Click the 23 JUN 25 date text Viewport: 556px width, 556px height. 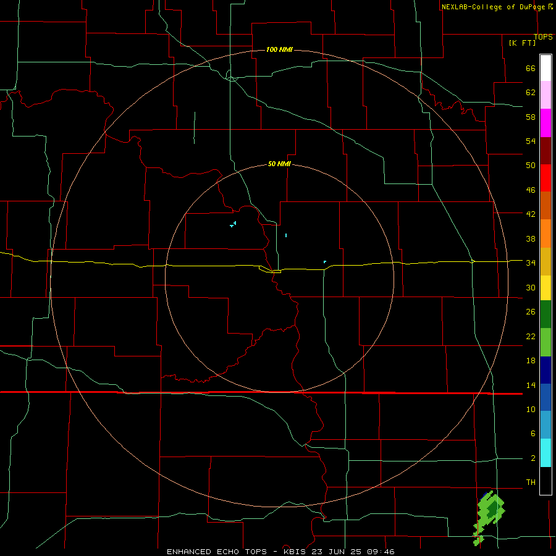pos(337,552)
